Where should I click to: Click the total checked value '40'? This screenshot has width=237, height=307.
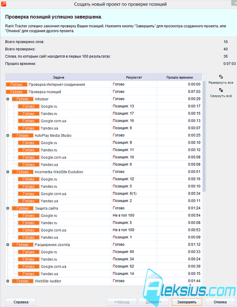point(225,49)
